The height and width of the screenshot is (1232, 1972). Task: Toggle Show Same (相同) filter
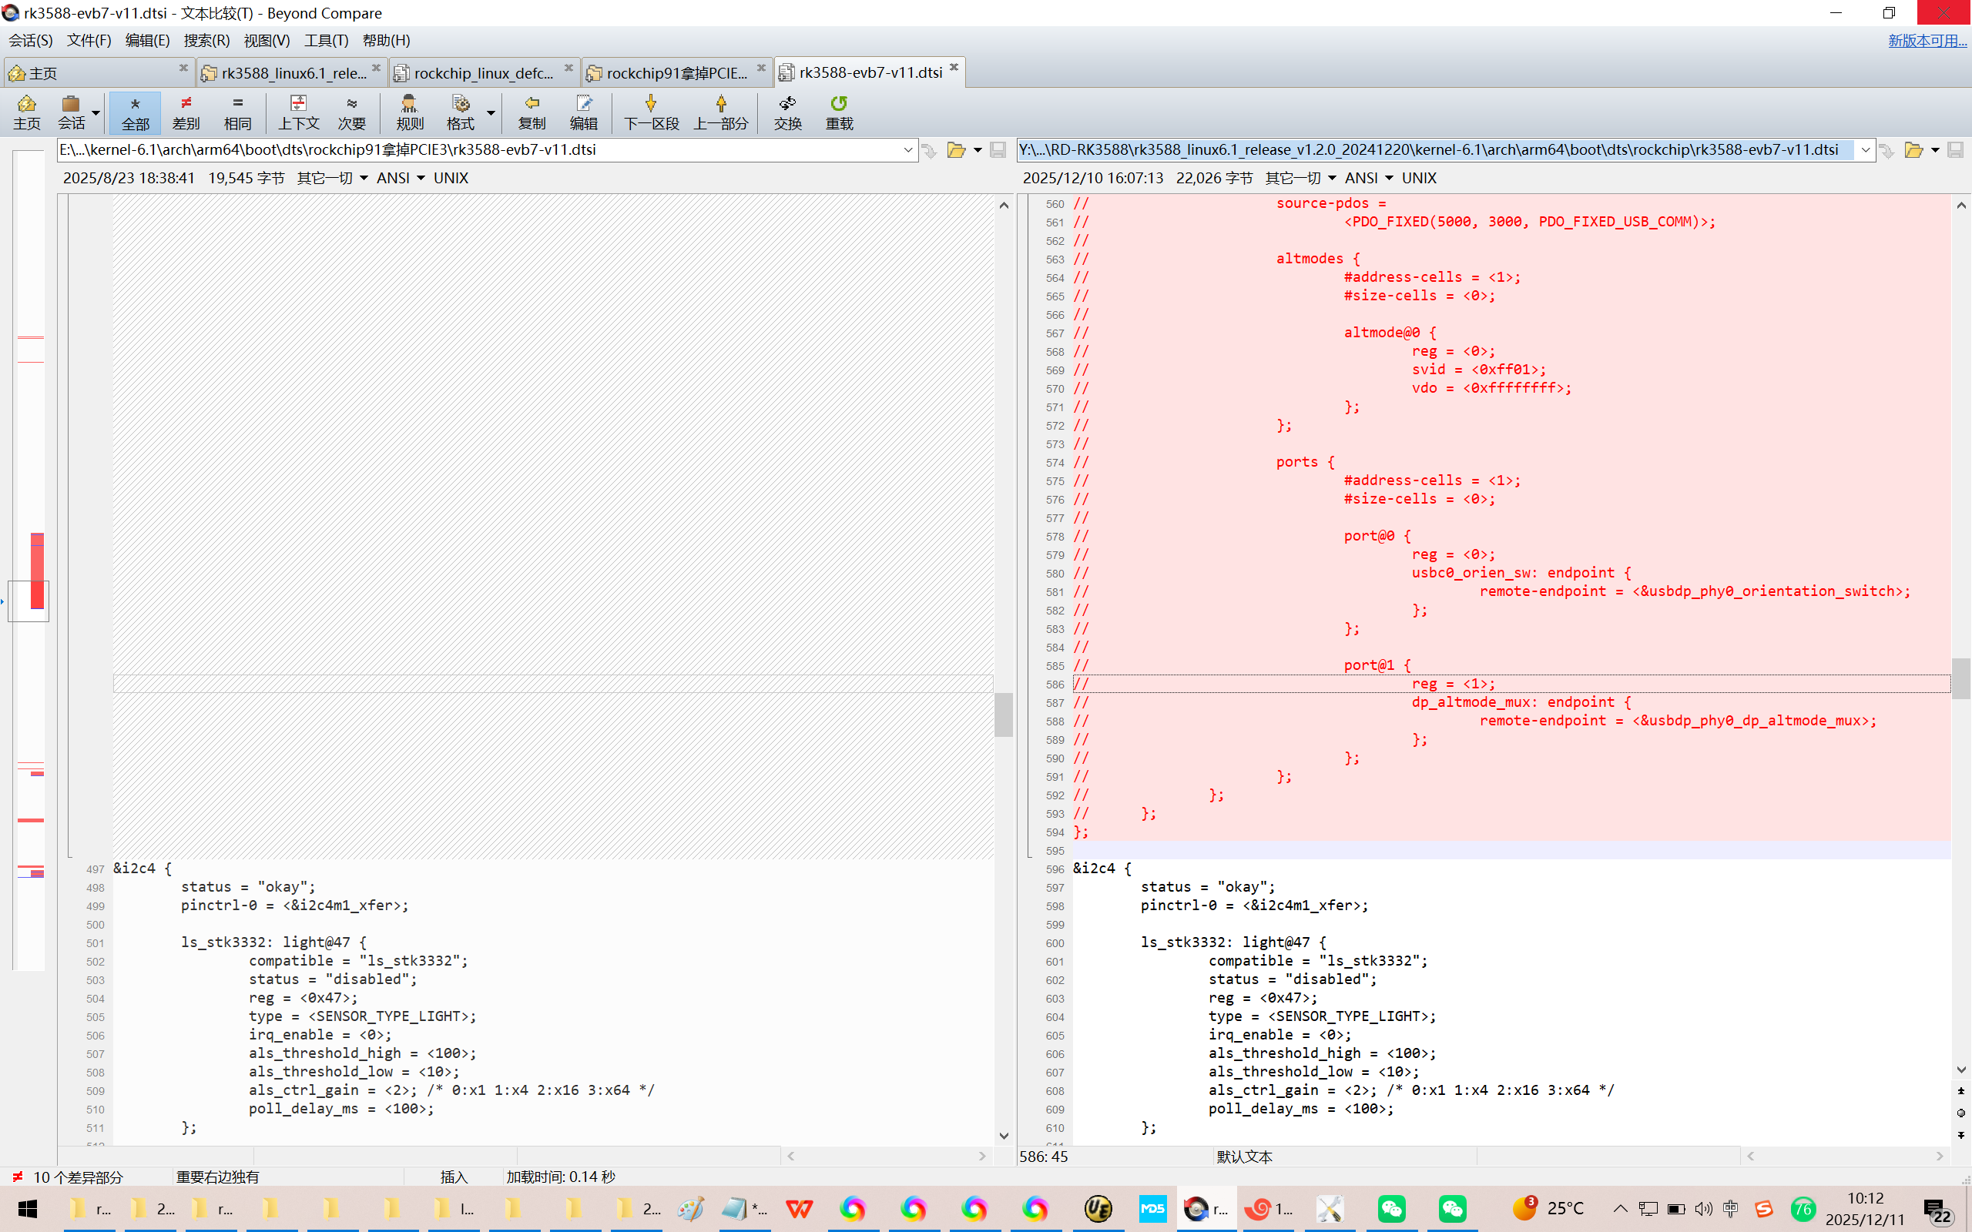tap(237, 112)
